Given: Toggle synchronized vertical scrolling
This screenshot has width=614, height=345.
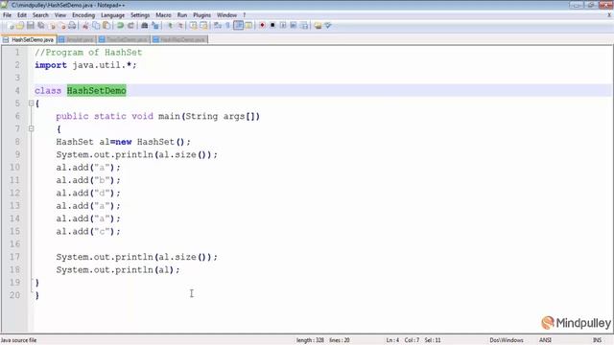Looking at the screenshot, I should [x=193, y=26].
